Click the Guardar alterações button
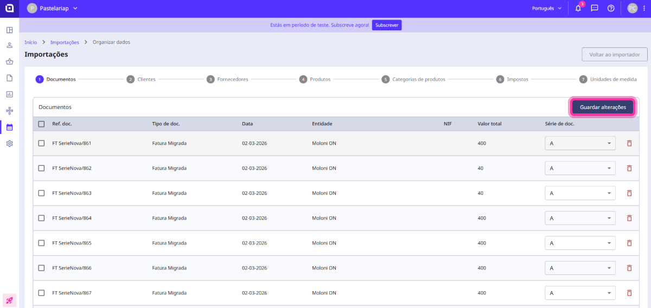The height and width of the screenshot is (308, 651). (x=603, y=107)
